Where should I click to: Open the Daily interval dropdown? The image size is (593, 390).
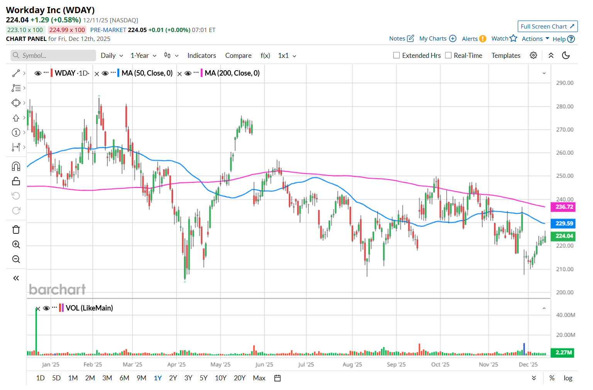[112, 56]
